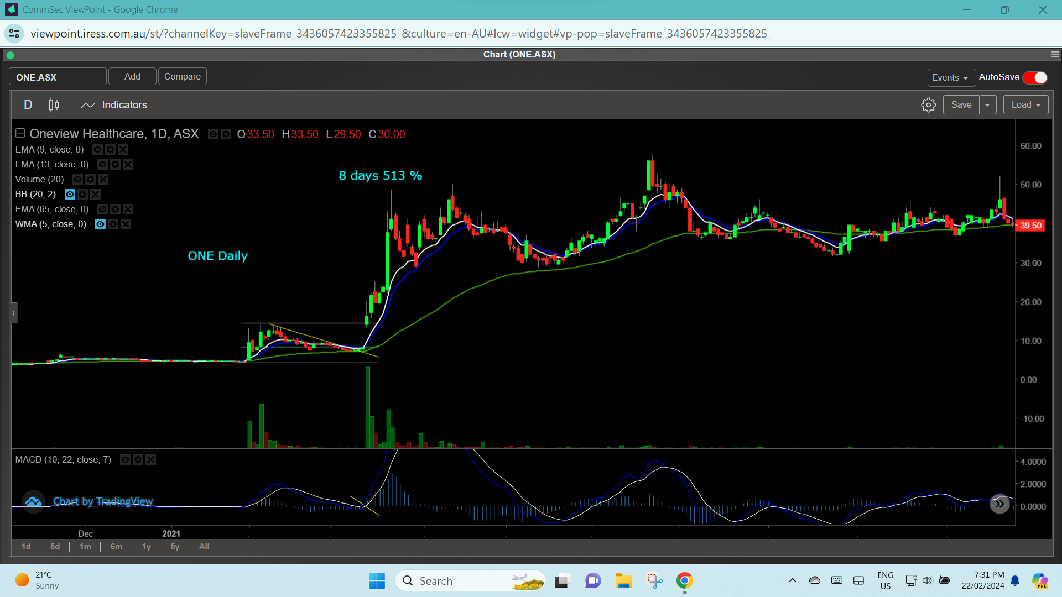Select 5y time range
Image resolution: width=1062 pixels, height=597 pixels.
(x=175, y=547)
